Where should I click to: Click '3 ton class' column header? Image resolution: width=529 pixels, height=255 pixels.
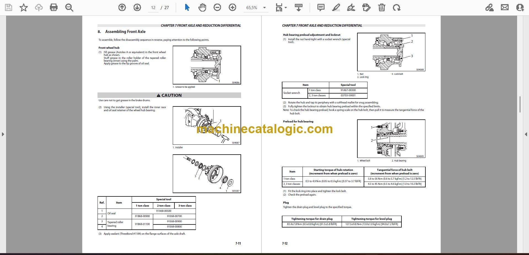point(185,206)
